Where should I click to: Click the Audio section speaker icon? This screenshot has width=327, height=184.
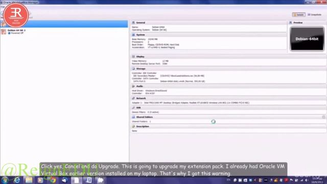[133, 86]
